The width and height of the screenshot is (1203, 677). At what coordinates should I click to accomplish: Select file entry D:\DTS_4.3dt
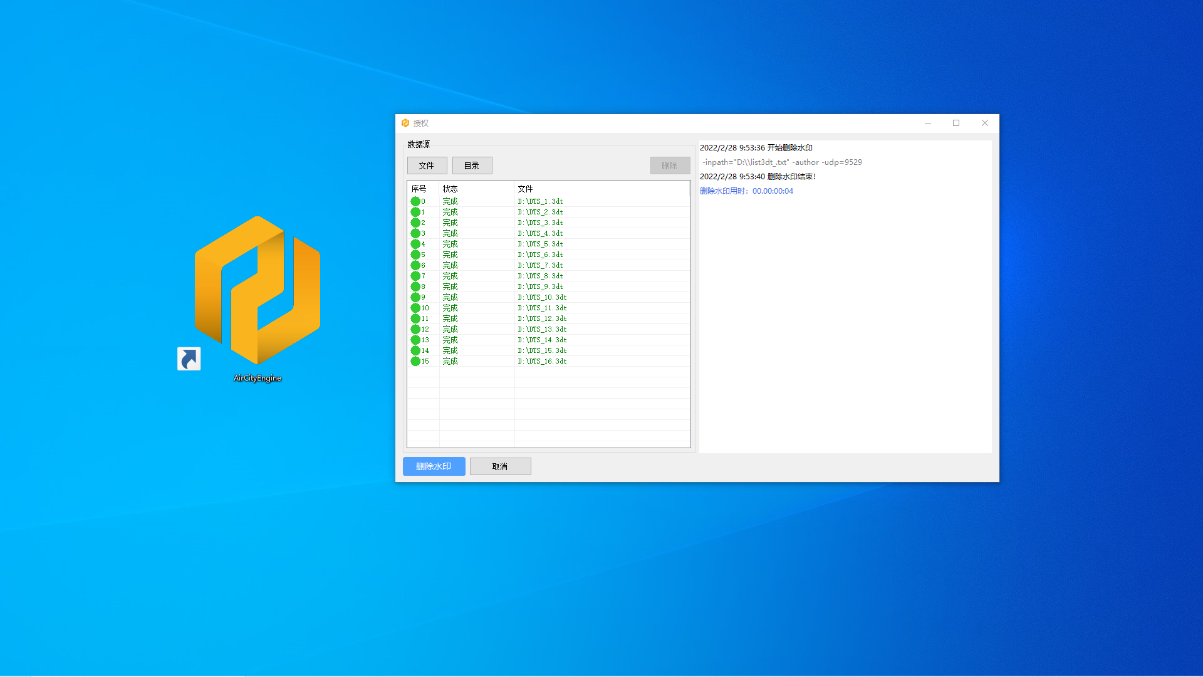540,233
